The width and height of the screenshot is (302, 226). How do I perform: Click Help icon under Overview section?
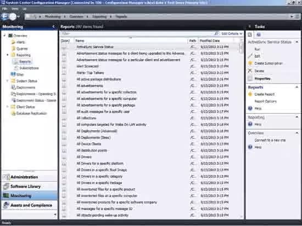(250, 147)
